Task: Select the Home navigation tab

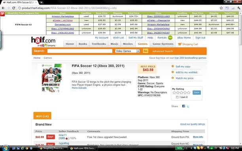Action: (70, 44)
